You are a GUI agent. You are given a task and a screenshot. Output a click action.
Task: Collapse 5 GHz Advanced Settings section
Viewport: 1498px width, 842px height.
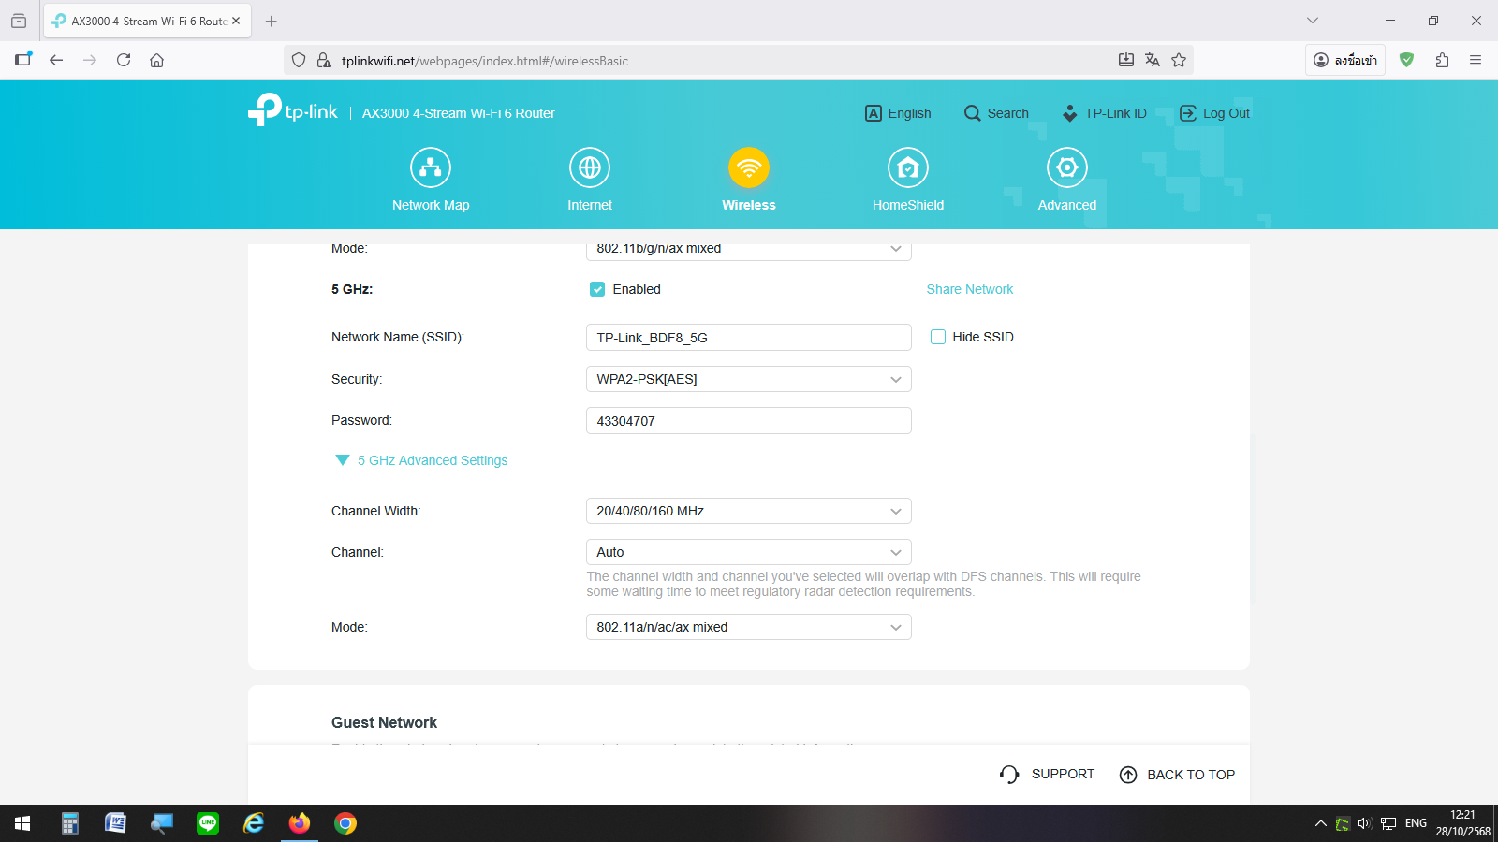tap(343, 460)
